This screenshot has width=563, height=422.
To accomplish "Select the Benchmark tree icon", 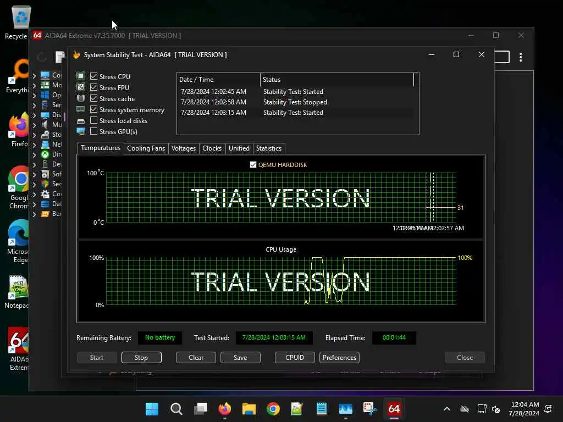I will (x=45, y=214).
